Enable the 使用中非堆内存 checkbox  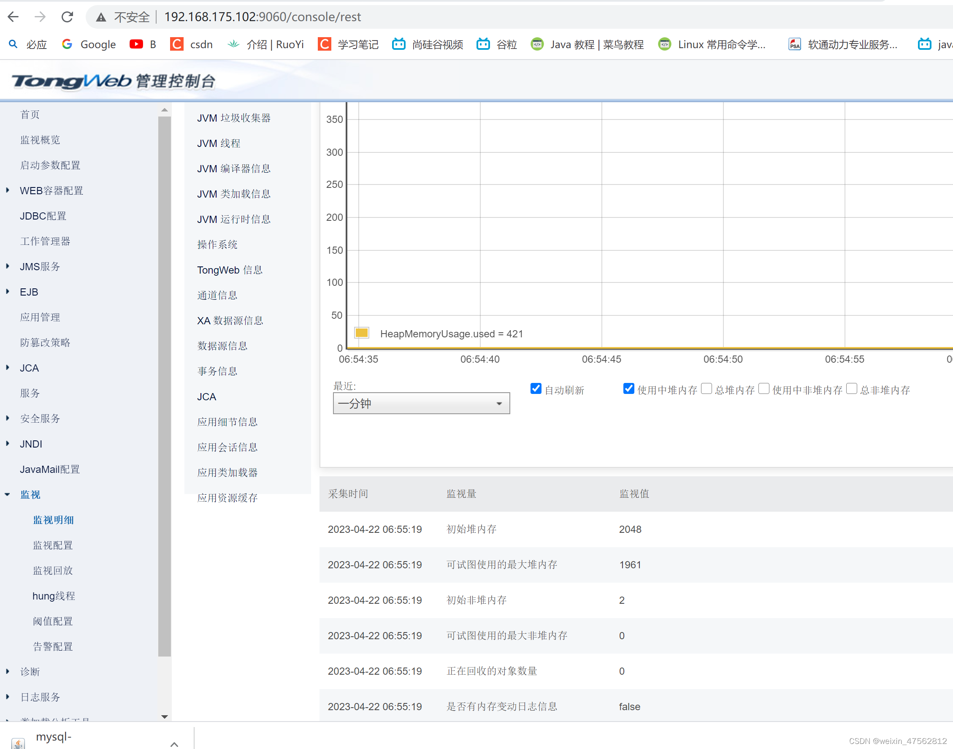[x=763, y=388]
